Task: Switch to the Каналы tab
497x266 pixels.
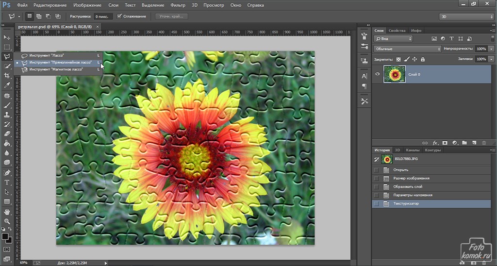Action: click(x=413, y=150)
